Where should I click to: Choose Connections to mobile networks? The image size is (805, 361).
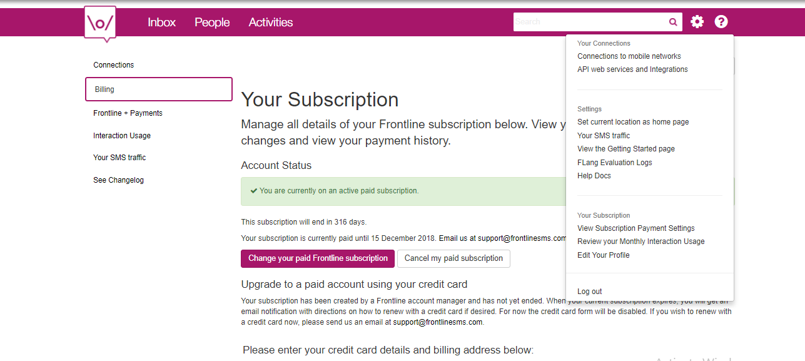pyautogui.click(x=629, y=56)
